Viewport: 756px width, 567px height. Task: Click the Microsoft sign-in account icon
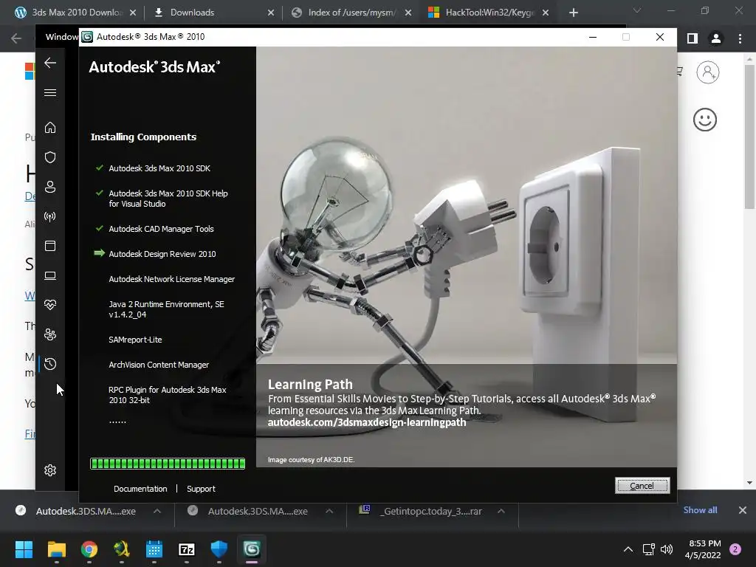point(707,72)
